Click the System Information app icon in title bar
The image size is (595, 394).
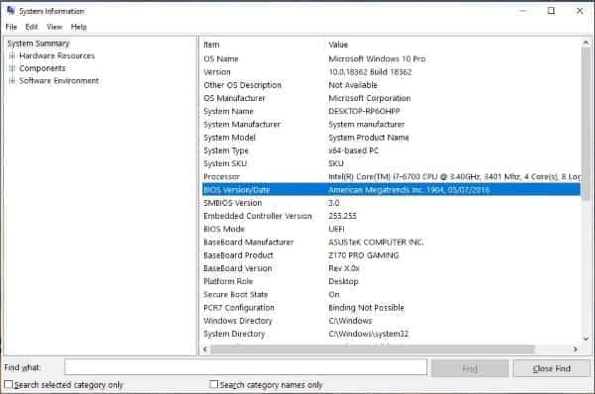(11, 11)
